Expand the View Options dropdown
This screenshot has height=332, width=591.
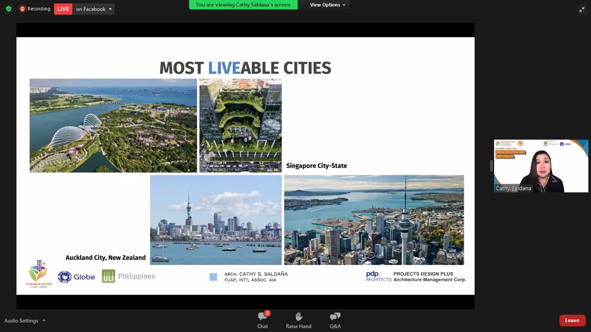(x=327, y=5)
